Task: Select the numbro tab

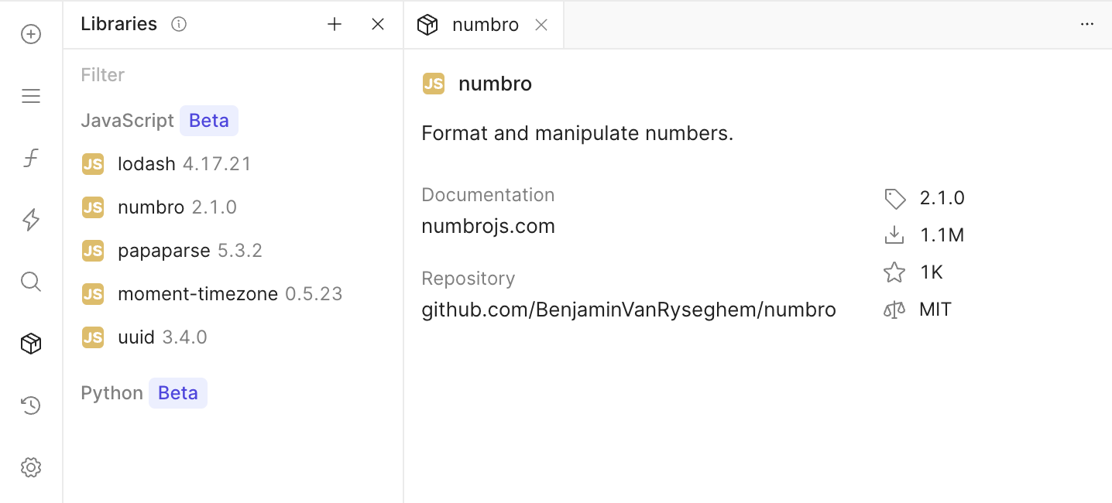Action: click(484, 25)
